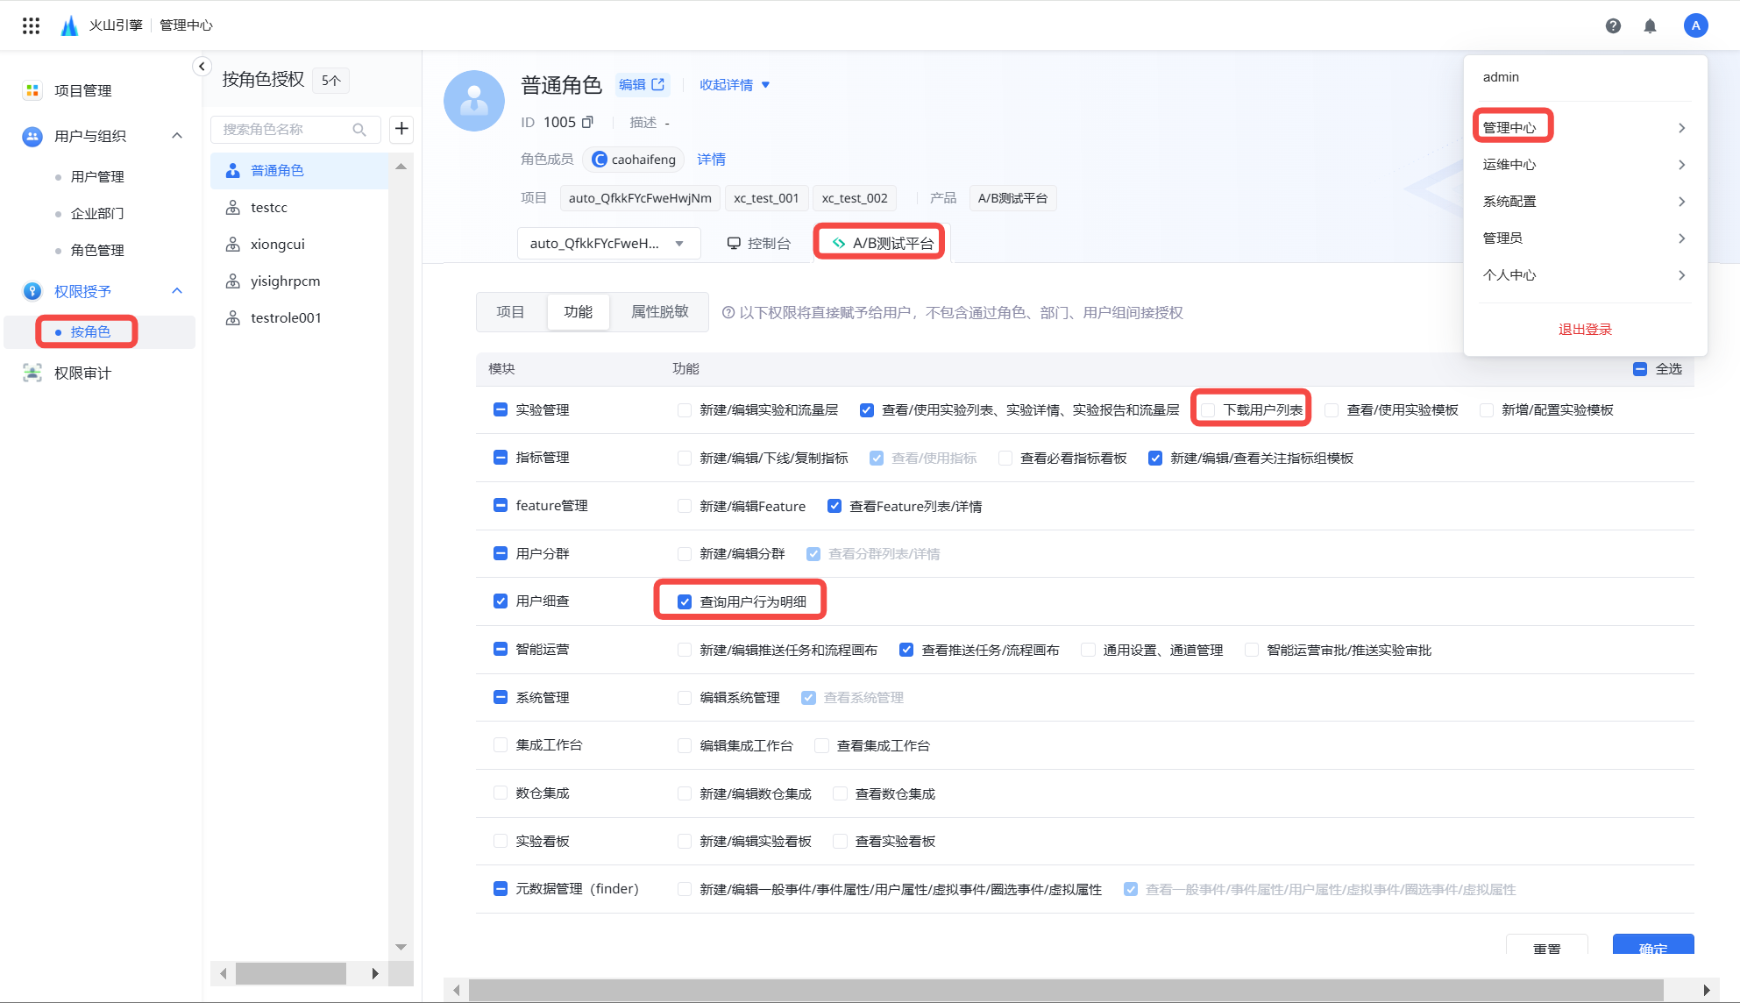Check 新建/编辑实验看板 permission

tap(685, 841)
